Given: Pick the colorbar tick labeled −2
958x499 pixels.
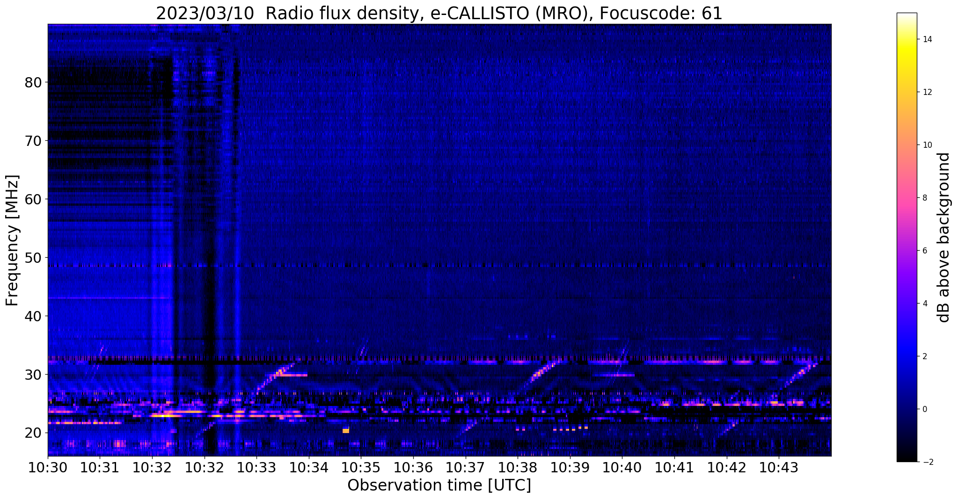Looking at the screenshot, I should [927, 462].
